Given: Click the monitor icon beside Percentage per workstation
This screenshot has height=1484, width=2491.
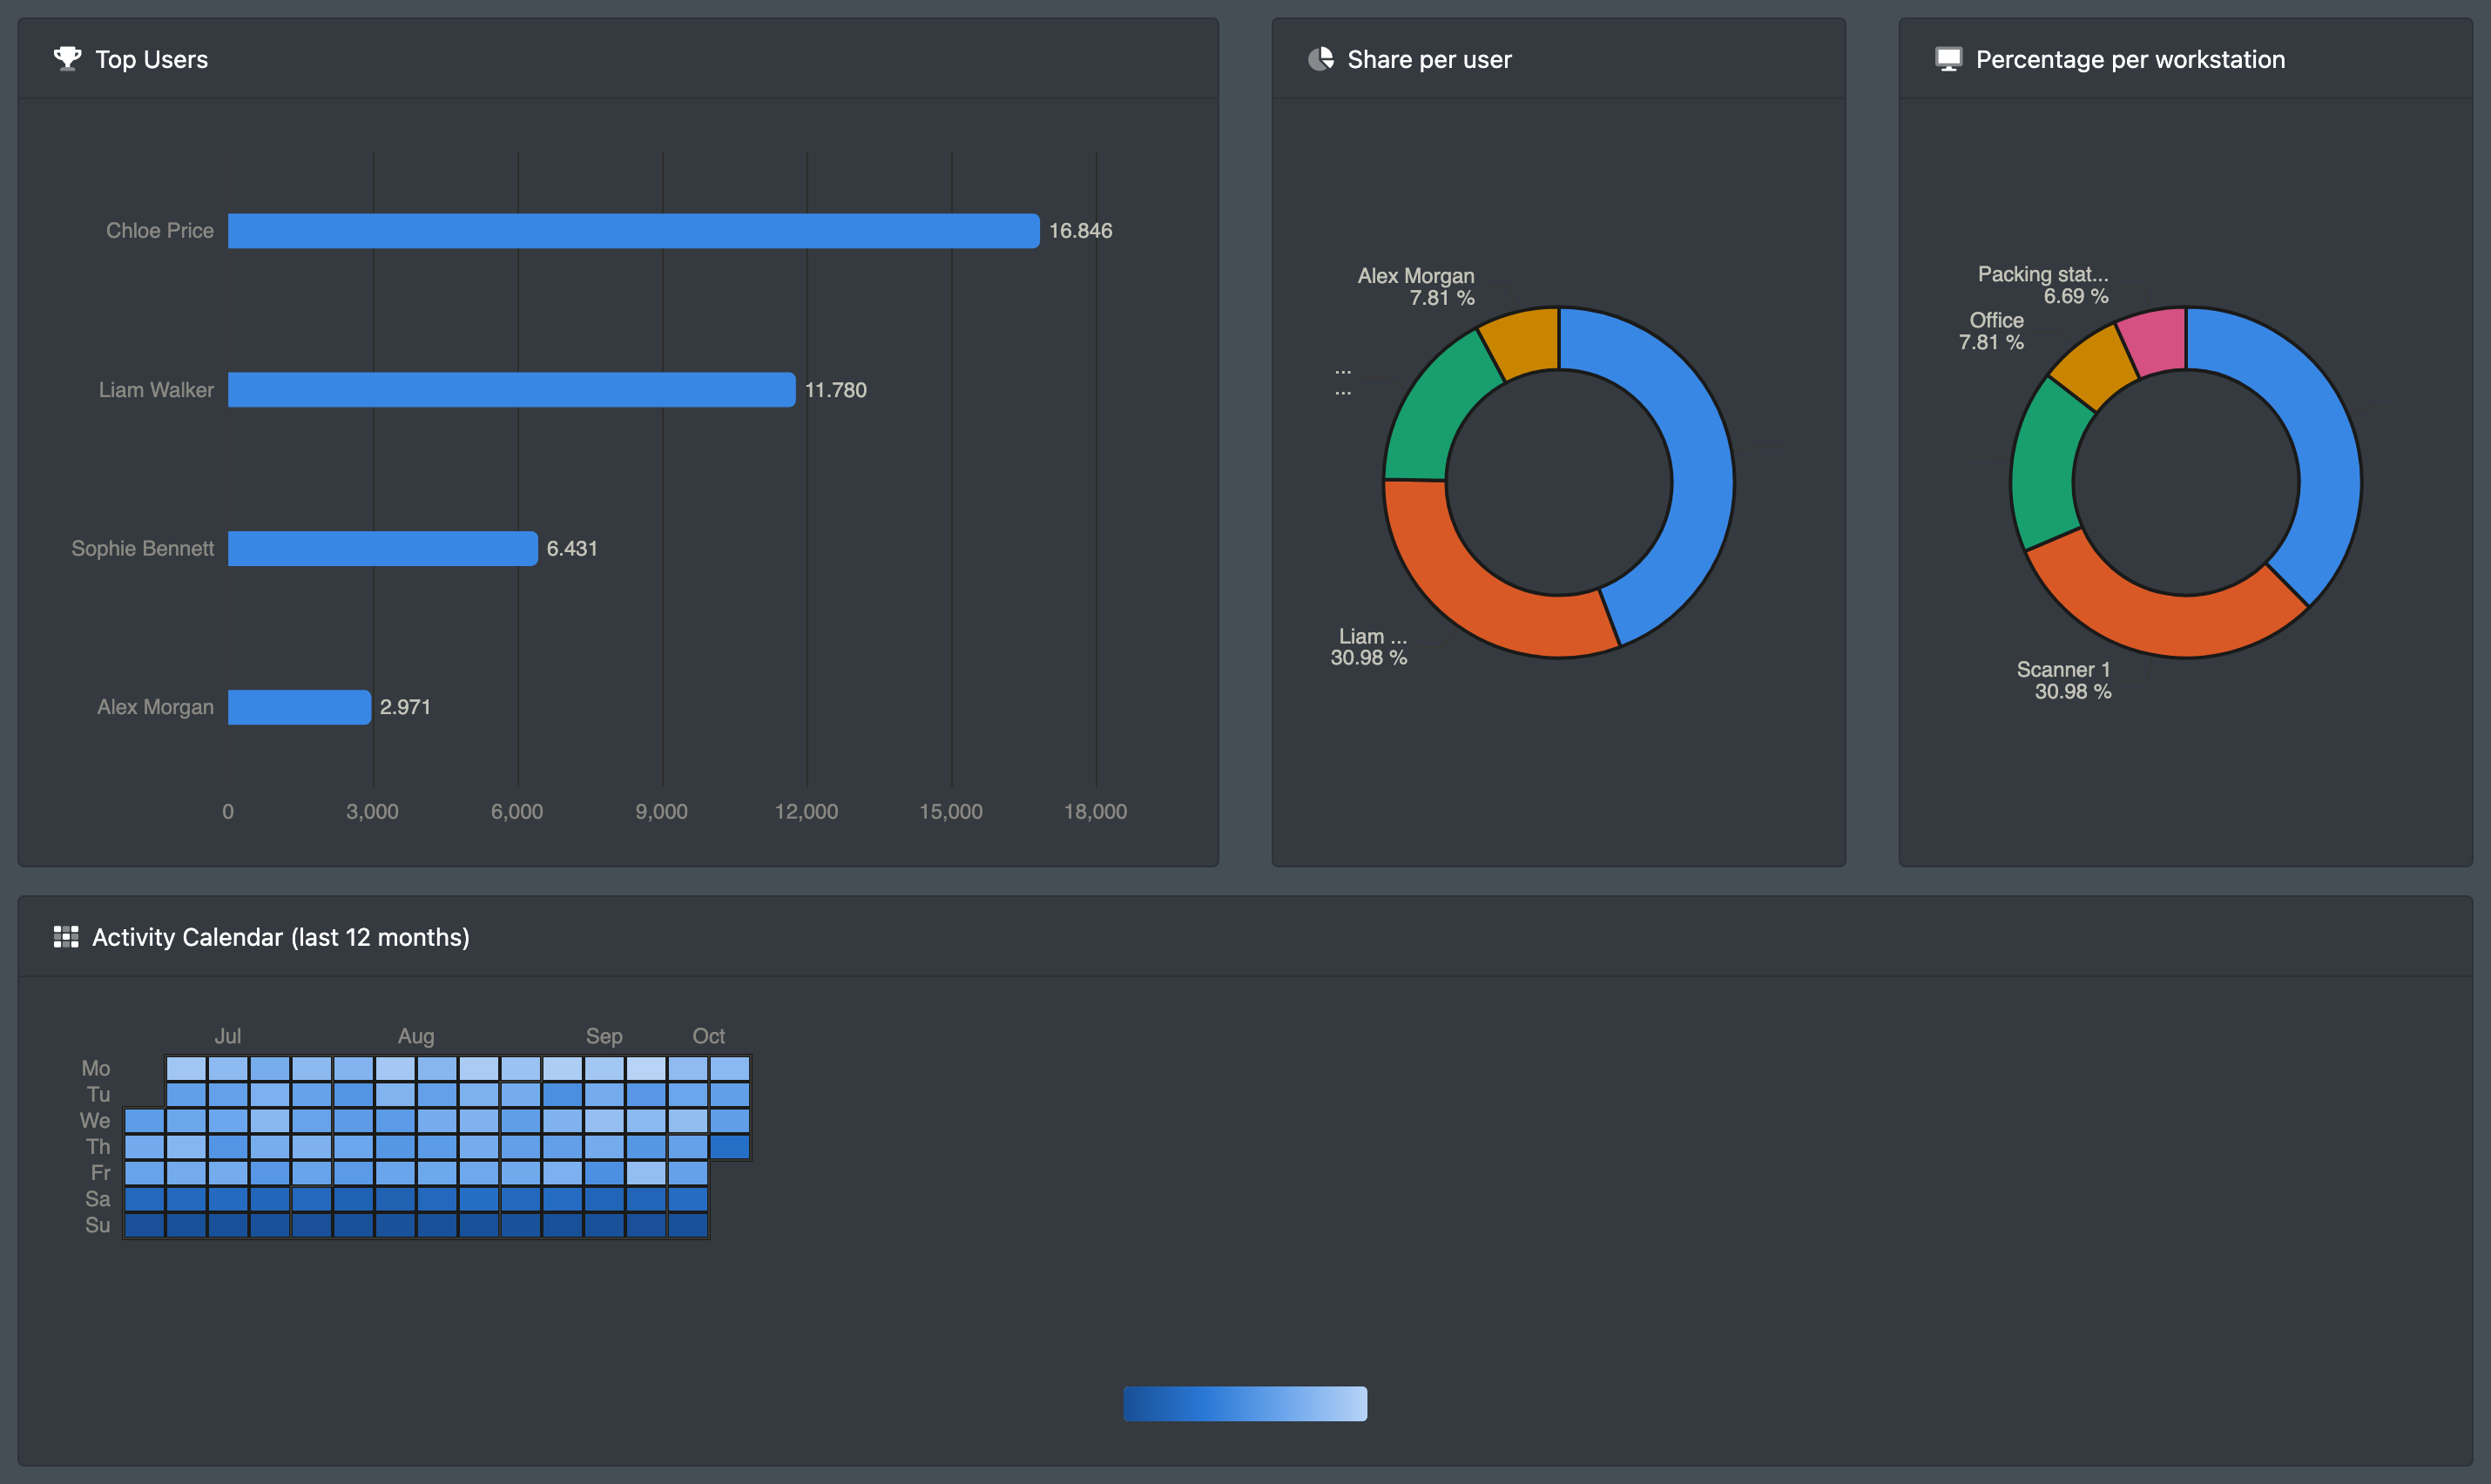Looking at the screenshot, I should click(1948, 59).
